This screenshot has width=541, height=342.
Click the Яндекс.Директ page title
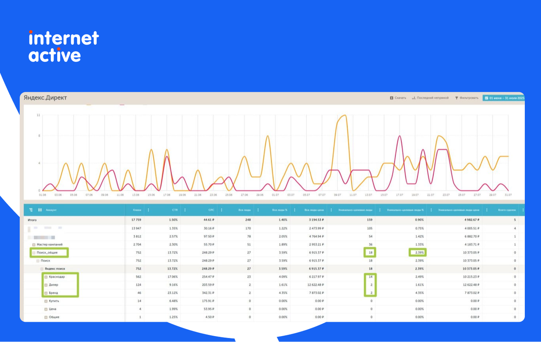(46, 98)
